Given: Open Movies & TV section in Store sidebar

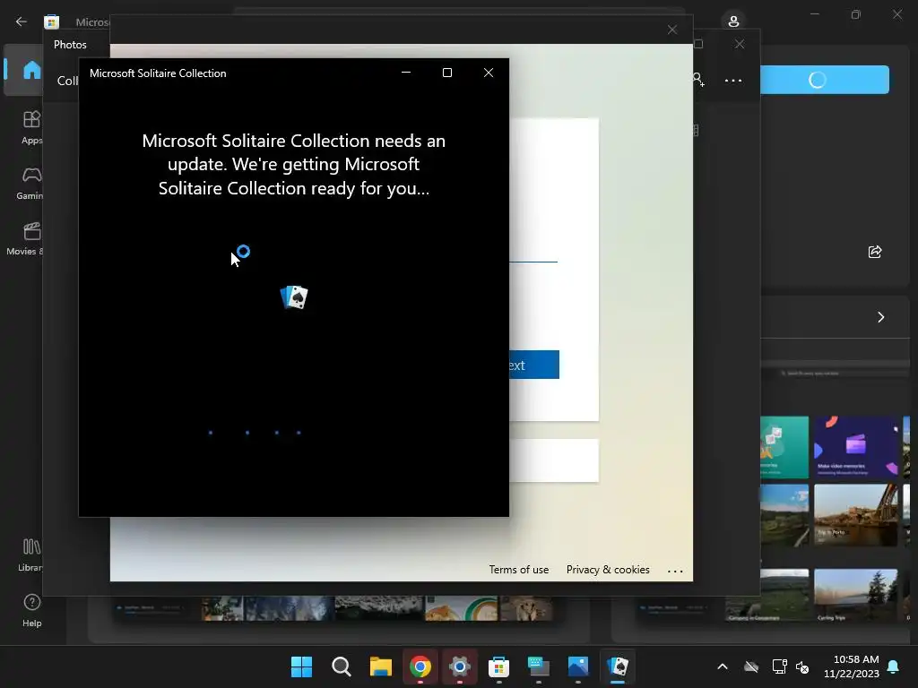Looking at the screenshot, I should pyautogui.click(x=24, y=238).
